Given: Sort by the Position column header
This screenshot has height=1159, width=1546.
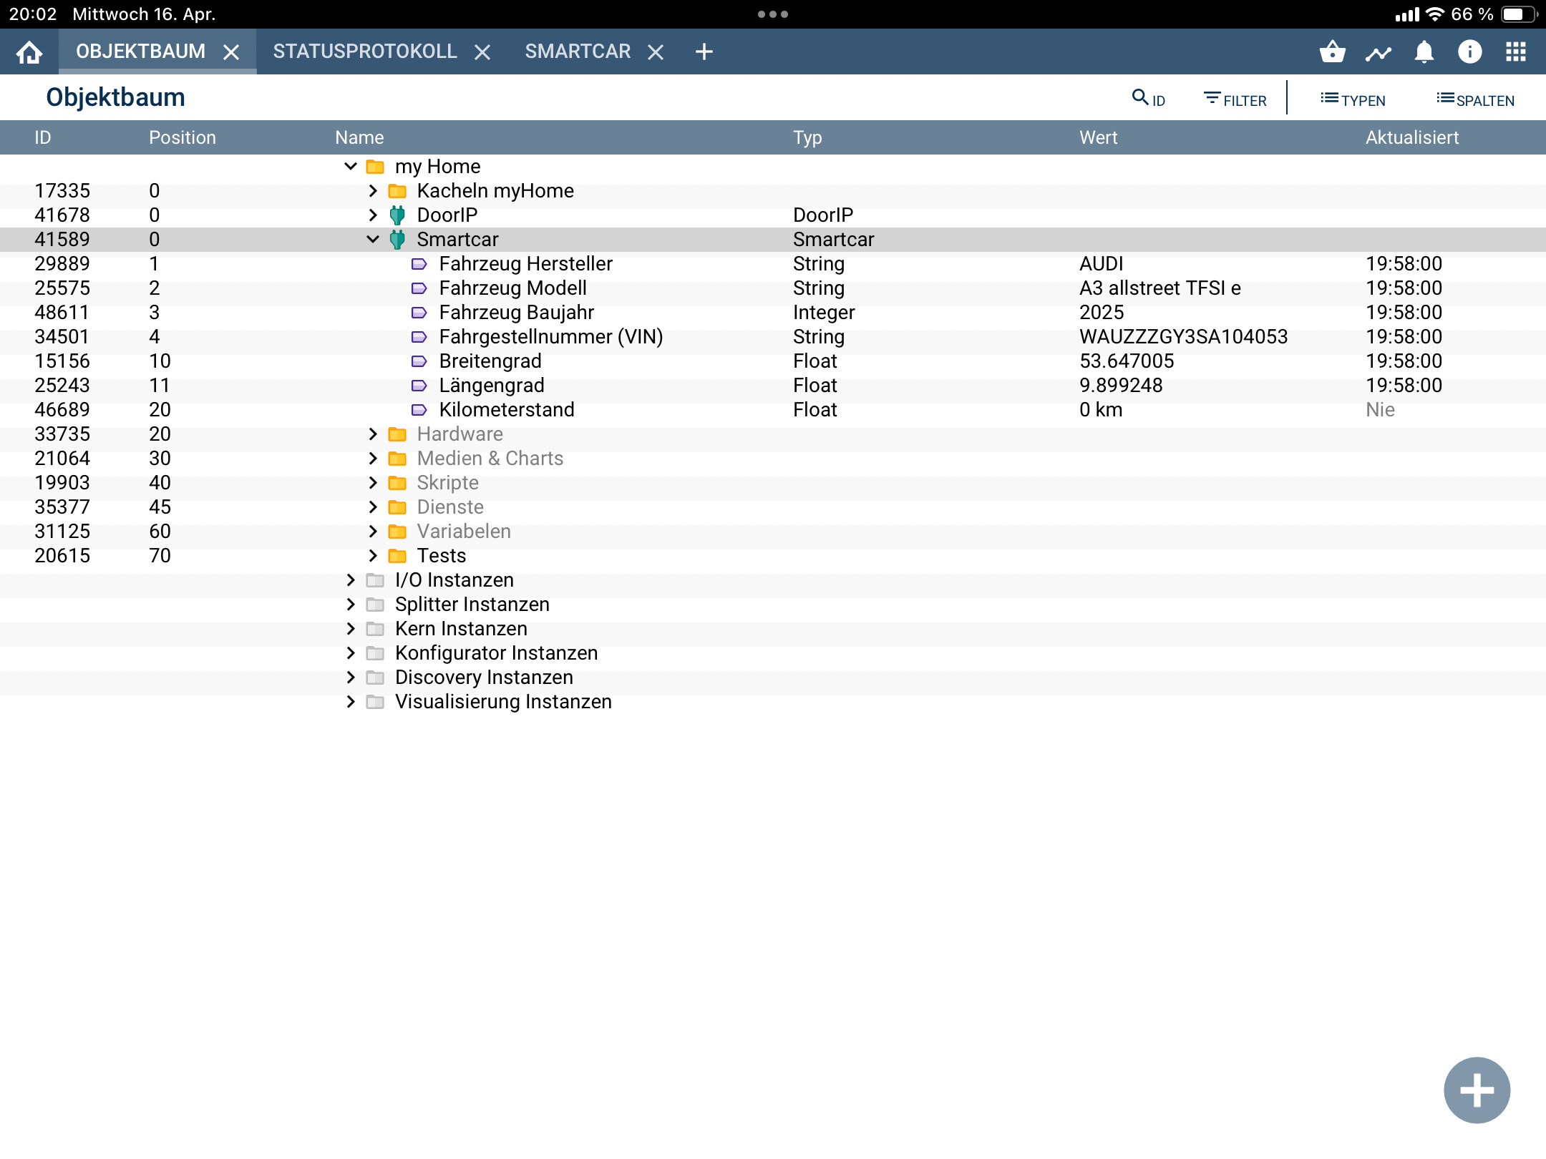Looking at the screenshot, I should click(183, 137).
